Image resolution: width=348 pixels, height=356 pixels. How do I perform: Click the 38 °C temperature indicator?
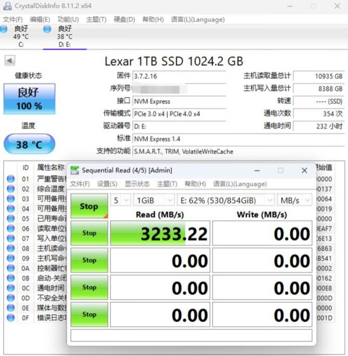29,144
